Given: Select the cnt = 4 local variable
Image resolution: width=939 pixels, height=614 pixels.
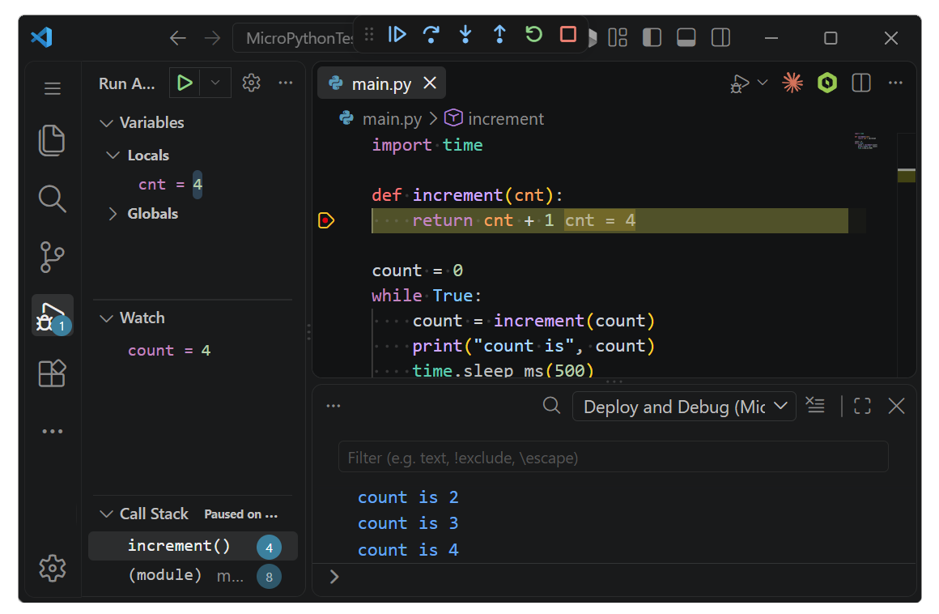Looking at the screenshot, I should [170, 185].
